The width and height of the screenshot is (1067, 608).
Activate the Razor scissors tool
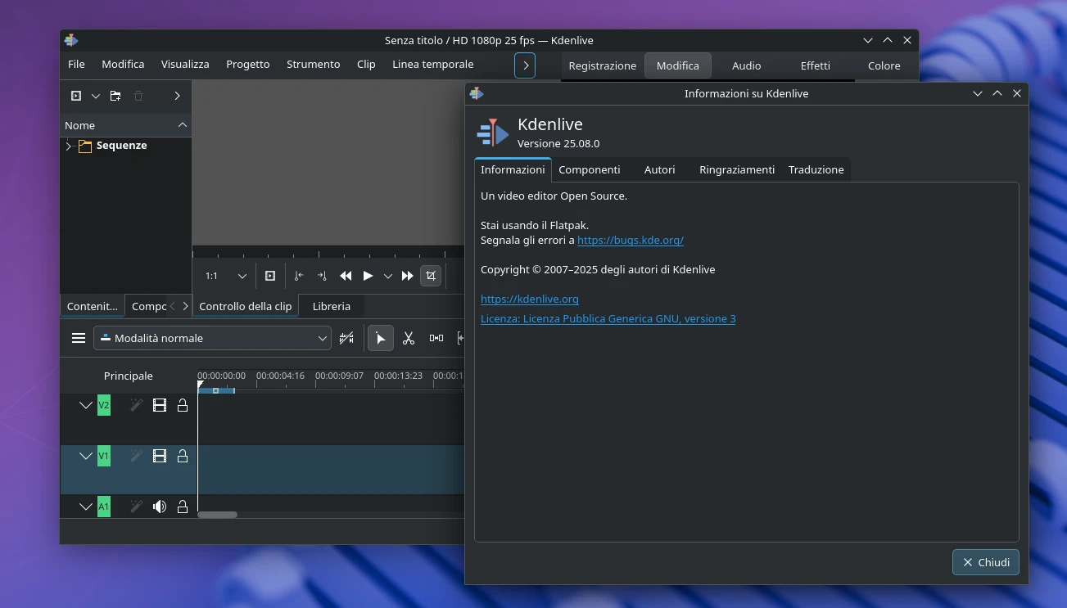[409, 338]
